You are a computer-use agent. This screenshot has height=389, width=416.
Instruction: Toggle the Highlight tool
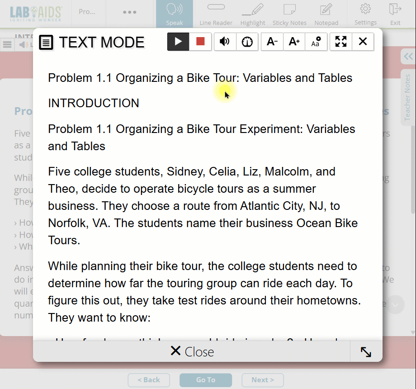pyautogui.click(x=253, y=14)
